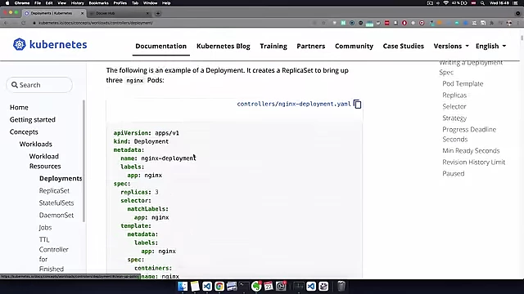Click the browser address bar URL

(96, 23)
